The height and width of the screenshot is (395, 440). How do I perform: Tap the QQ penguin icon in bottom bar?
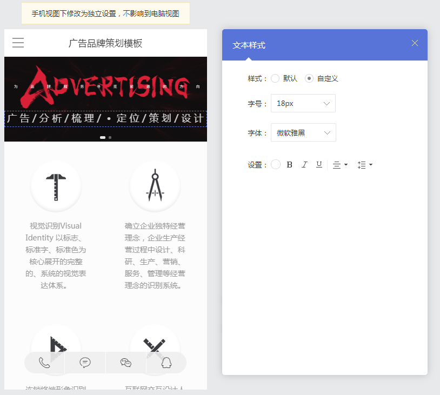pyautogui.click(x=166, y=363)
